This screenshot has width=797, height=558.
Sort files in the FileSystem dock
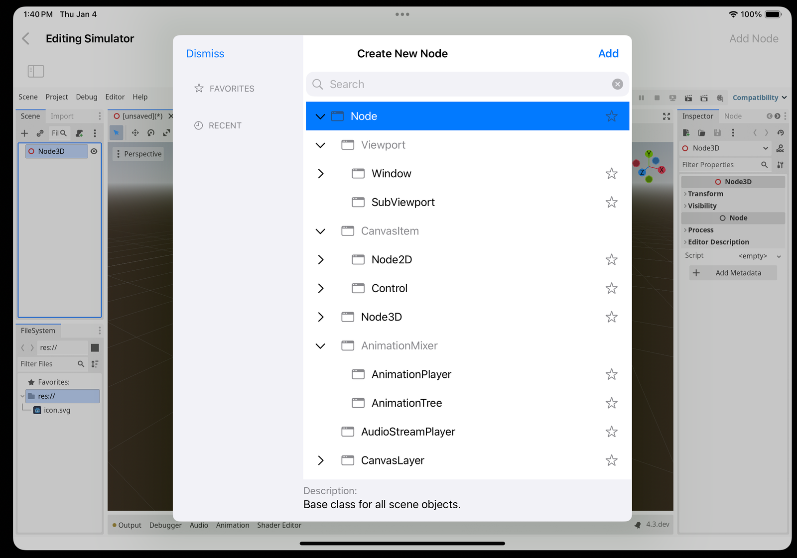pos(95,364)
